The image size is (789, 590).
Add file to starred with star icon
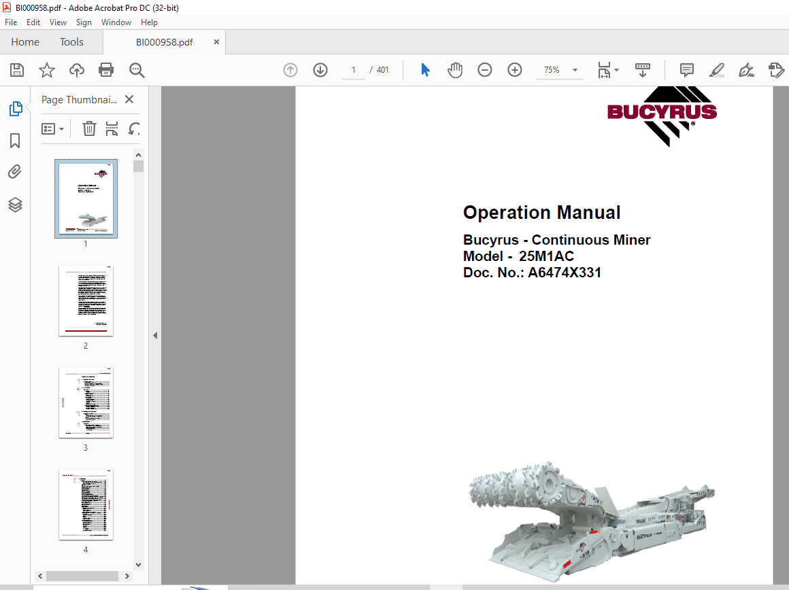[x=47, y=70]
